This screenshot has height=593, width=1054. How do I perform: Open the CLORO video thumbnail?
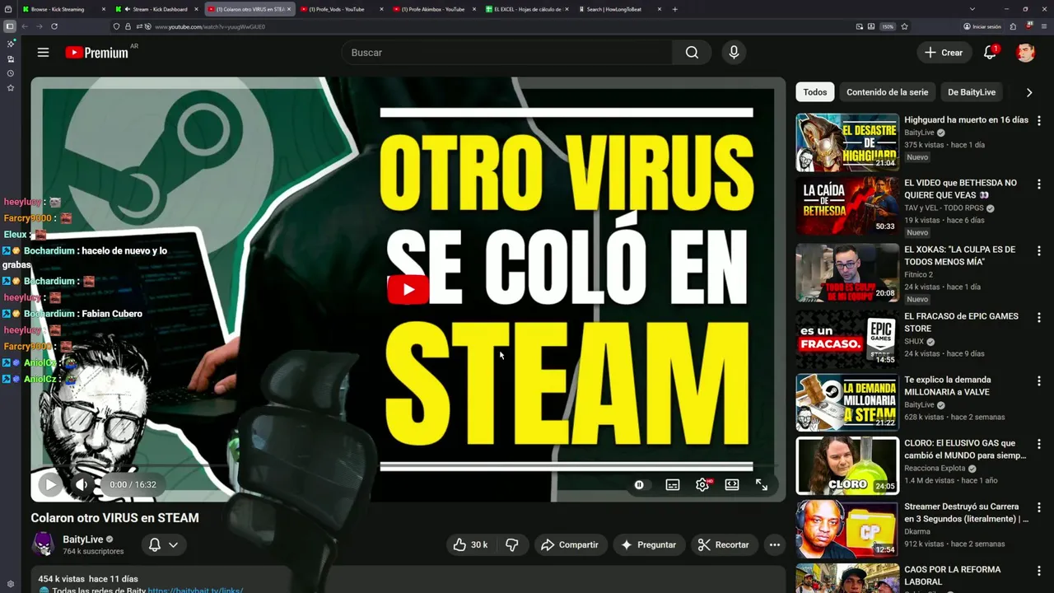847,466
